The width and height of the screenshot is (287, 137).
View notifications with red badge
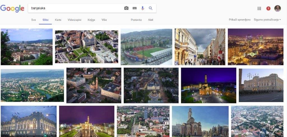268,8
